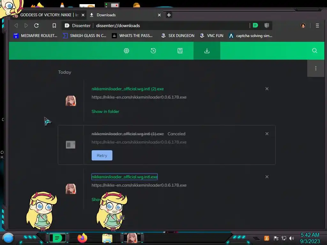Open nikkeminiloader_official.wg.intl (2).exe file link
This screenshot has height=245, width=327.
coord(128,89)
